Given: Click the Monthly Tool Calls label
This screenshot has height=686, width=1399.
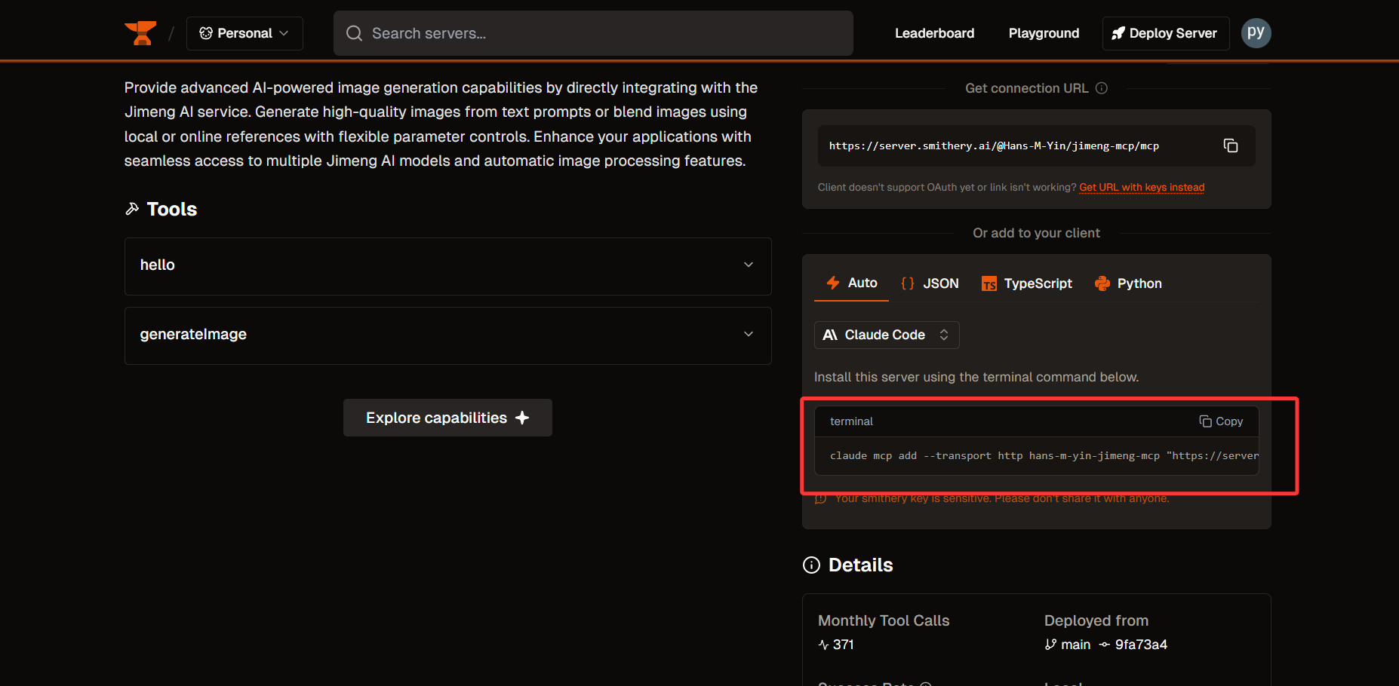Looking at the screenshot, I should (884, 620).
